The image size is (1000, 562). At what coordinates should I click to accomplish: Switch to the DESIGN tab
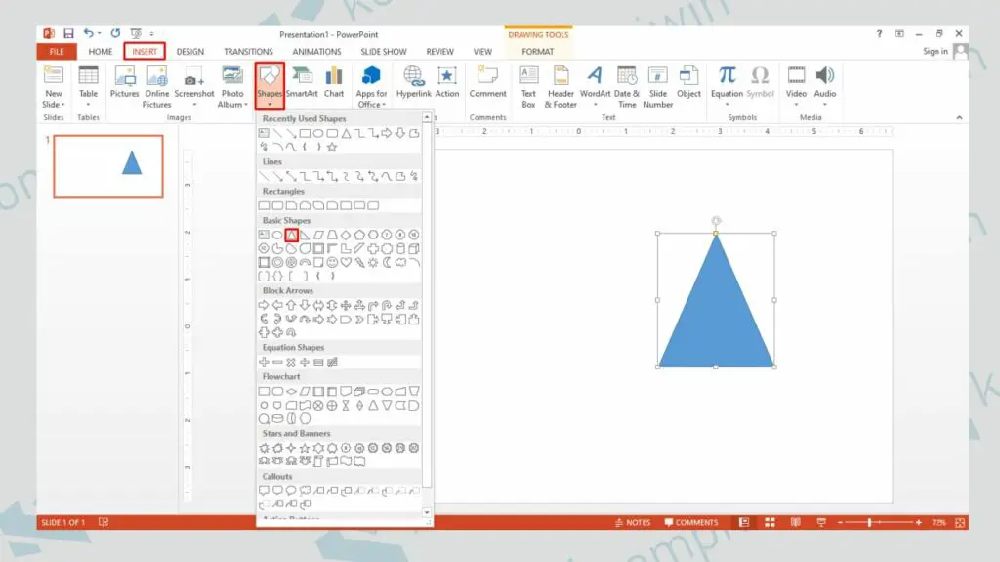[x=190, y=52]
